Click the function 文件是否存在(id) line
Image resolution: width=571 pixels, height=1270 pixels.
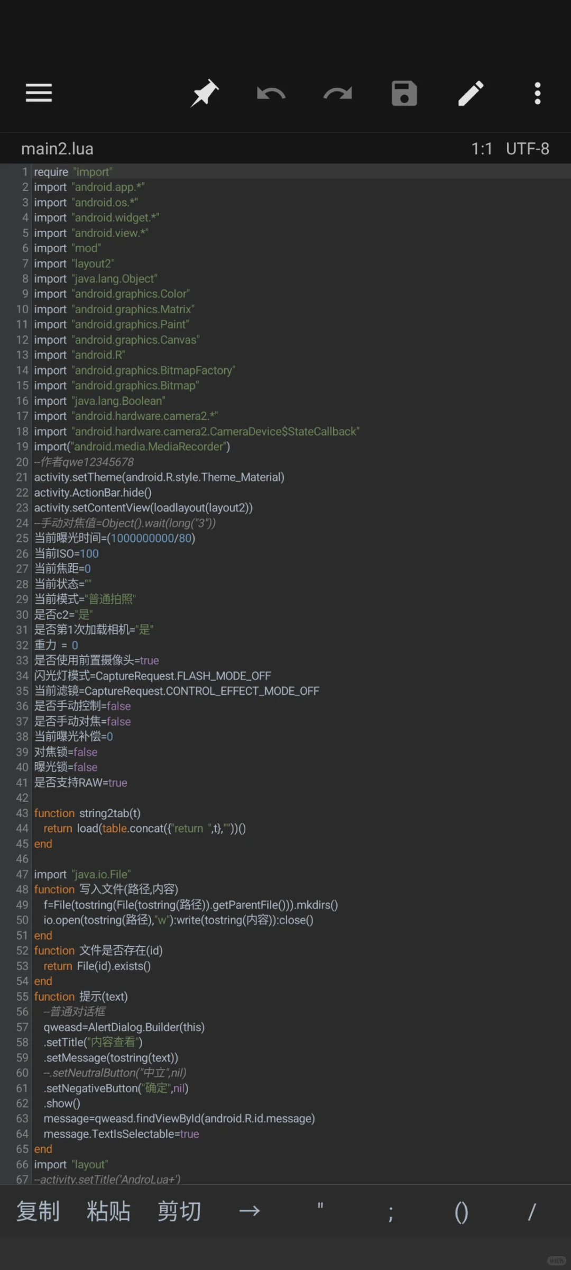click(x=98, y=950)
